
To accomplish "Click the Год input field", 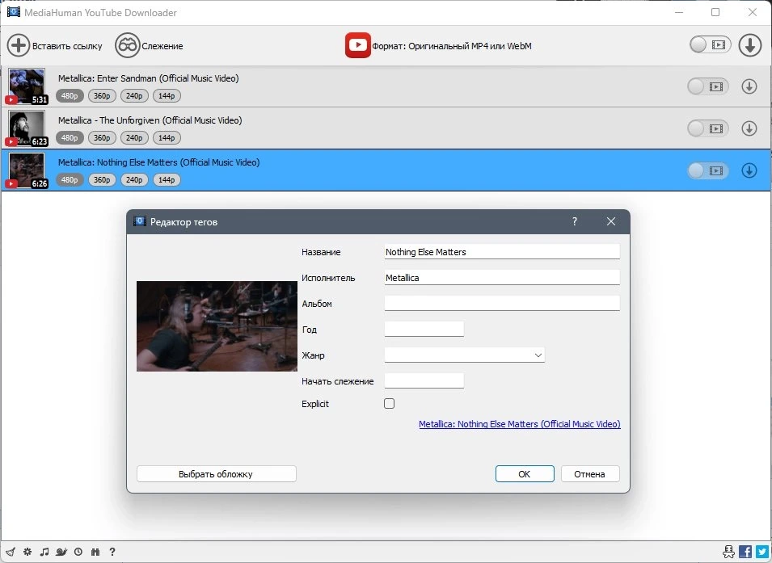I will click(424, 330).
